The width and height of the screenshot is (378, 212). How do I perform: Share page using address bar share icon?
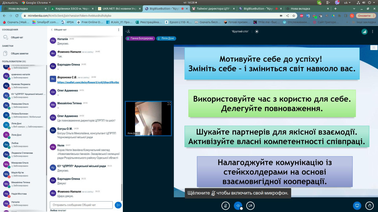[287, 16]
